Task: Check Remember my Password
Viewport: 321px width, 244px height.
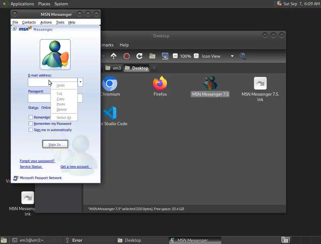Action: (x=30, y=124)
